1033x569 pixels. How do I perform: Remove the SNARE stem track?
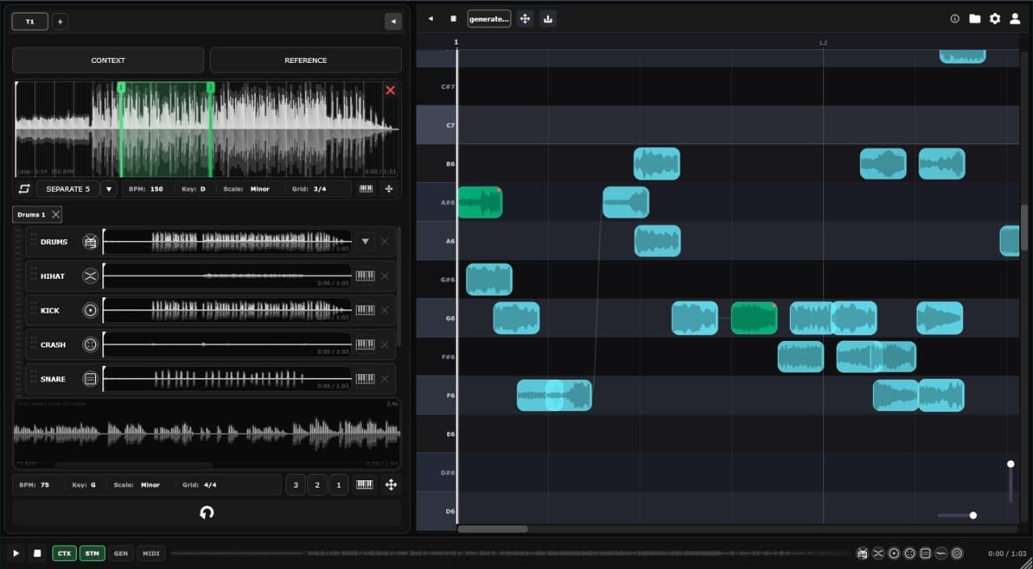pyautogui.click(x=385, y=379)
